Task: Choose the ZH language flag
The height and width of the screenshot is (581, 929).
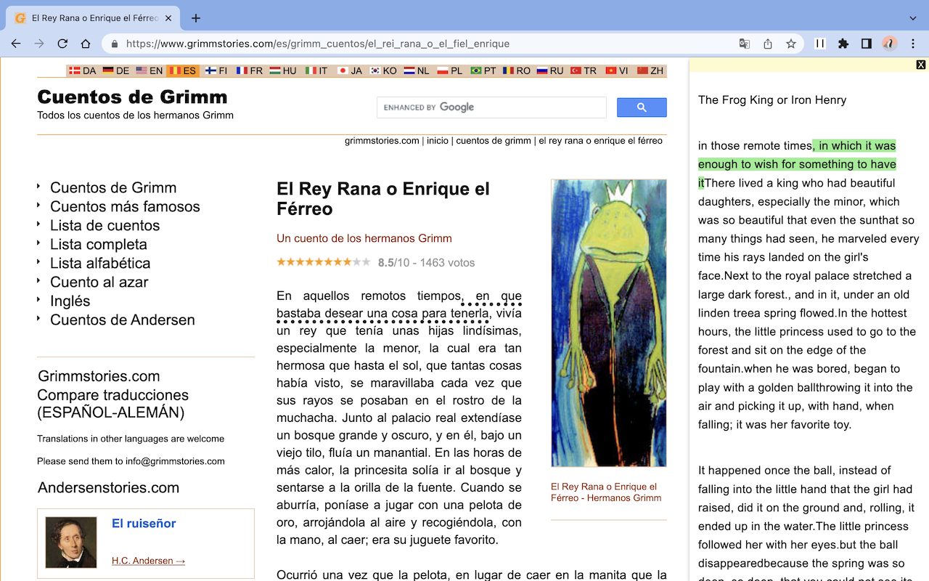Action: (x=650, y=70)
